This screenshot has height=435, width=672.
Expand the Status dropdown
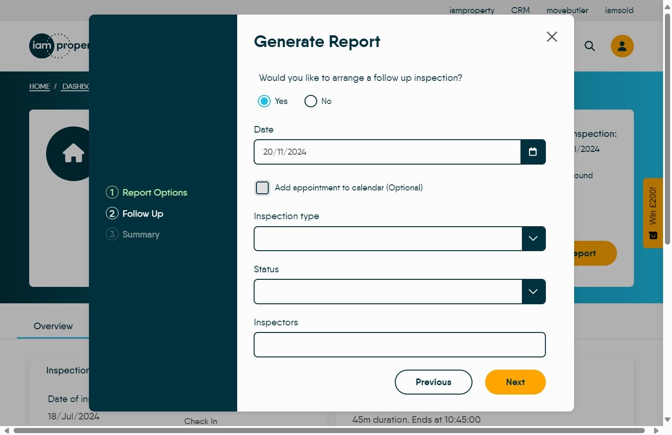point(533,292)
